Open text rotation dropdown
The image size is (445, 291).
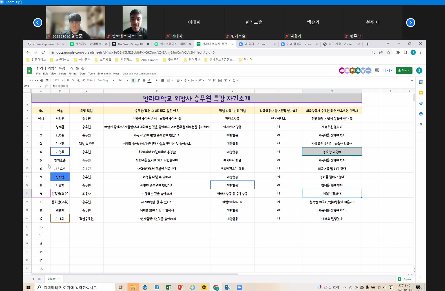pyautogui.click(x=201, y=80)
